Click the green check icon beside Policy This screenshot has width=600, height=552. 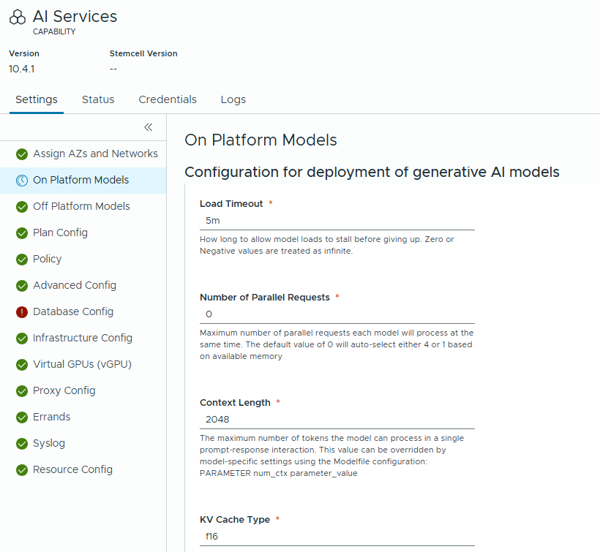[x=22, y=260]
